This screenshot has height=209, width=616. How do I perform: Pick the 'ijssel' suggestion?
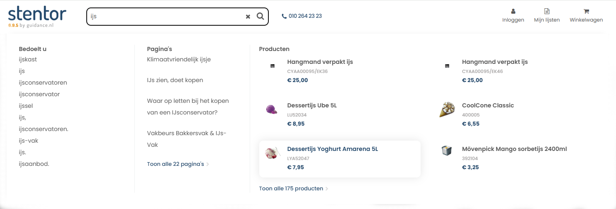tap(26, 106)
